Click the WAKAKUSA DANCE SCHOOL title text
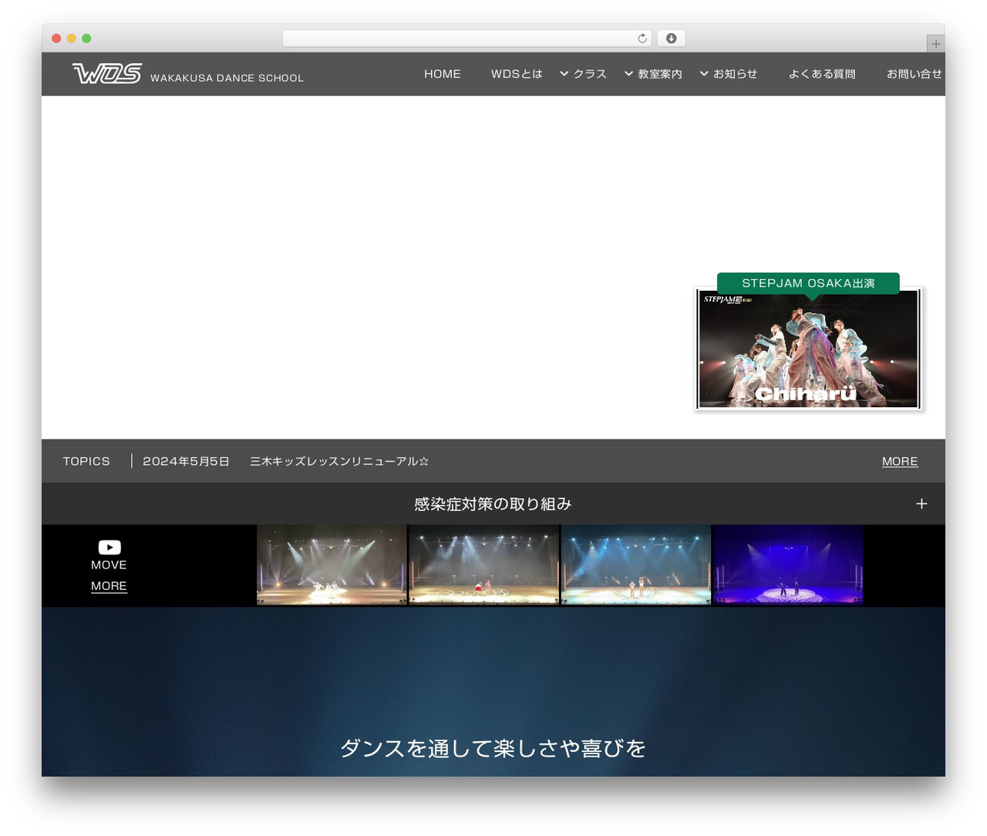This screenshot has height=836, width=987. coord(227,78)
